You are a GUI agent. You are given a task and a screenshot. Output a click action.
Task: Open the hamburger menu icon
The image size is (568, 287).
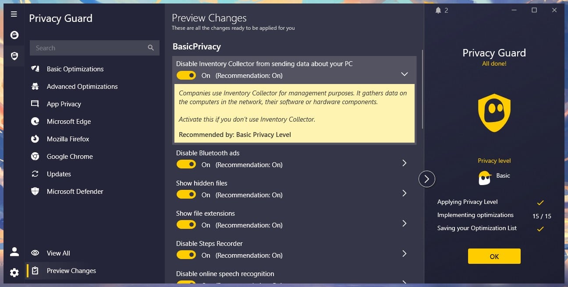(x=14, y=14)
